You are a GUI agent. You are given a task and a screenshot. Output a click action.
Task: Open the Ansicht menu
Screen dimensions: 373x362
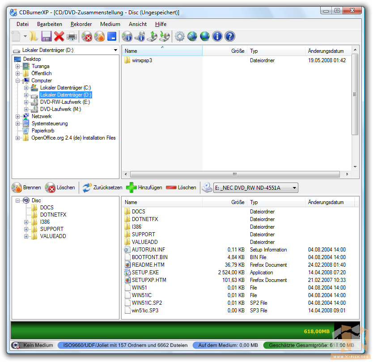pos(137,24)
